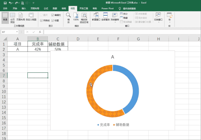
Task: Open the Home (开始) tab
Action: click(15, 8)
